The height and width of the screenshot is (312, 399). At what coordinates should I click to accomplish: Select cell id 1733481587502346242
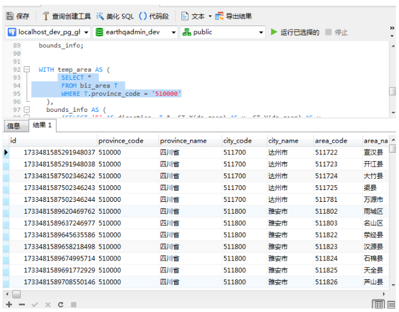[x=53, y=176]
